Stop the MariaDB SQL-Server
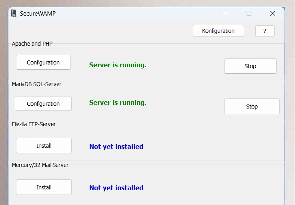This screenshot has height=205, width=295. (x=252, y=107)
